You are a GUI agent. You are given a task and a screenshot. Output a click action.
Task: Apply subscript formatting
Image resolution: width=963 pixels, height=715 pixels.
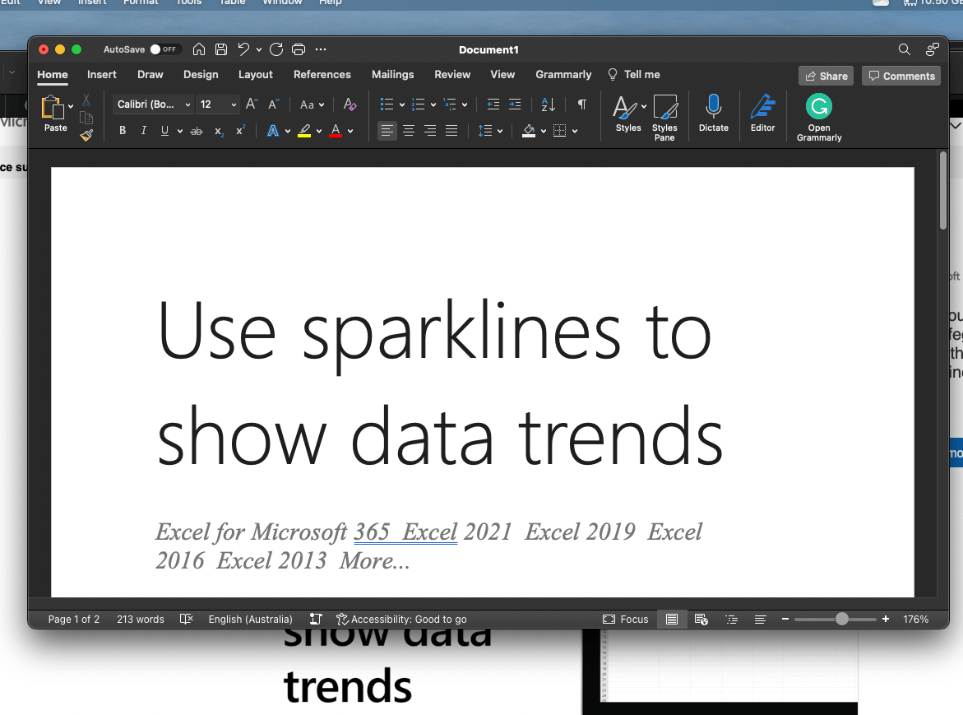pos(218,130)
